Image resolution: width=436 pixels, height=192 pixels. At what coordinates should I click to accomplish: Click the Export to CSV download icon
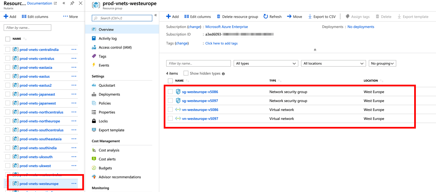[x=310, y=16]
